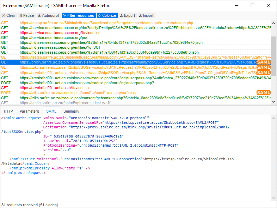Export the captured trace
Viewport: 277px width, 208px height.
coord(128,15)
